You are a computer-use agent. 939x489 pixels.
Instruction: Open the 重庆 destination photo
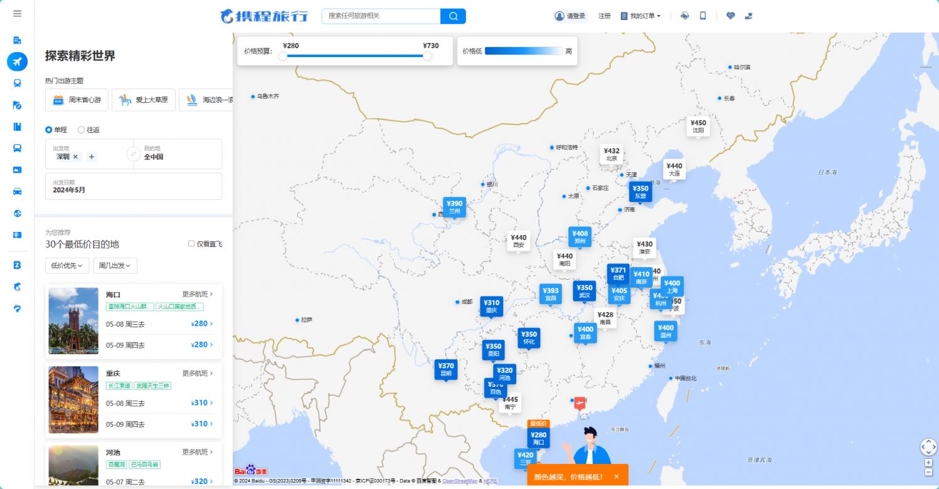(73, 400)
